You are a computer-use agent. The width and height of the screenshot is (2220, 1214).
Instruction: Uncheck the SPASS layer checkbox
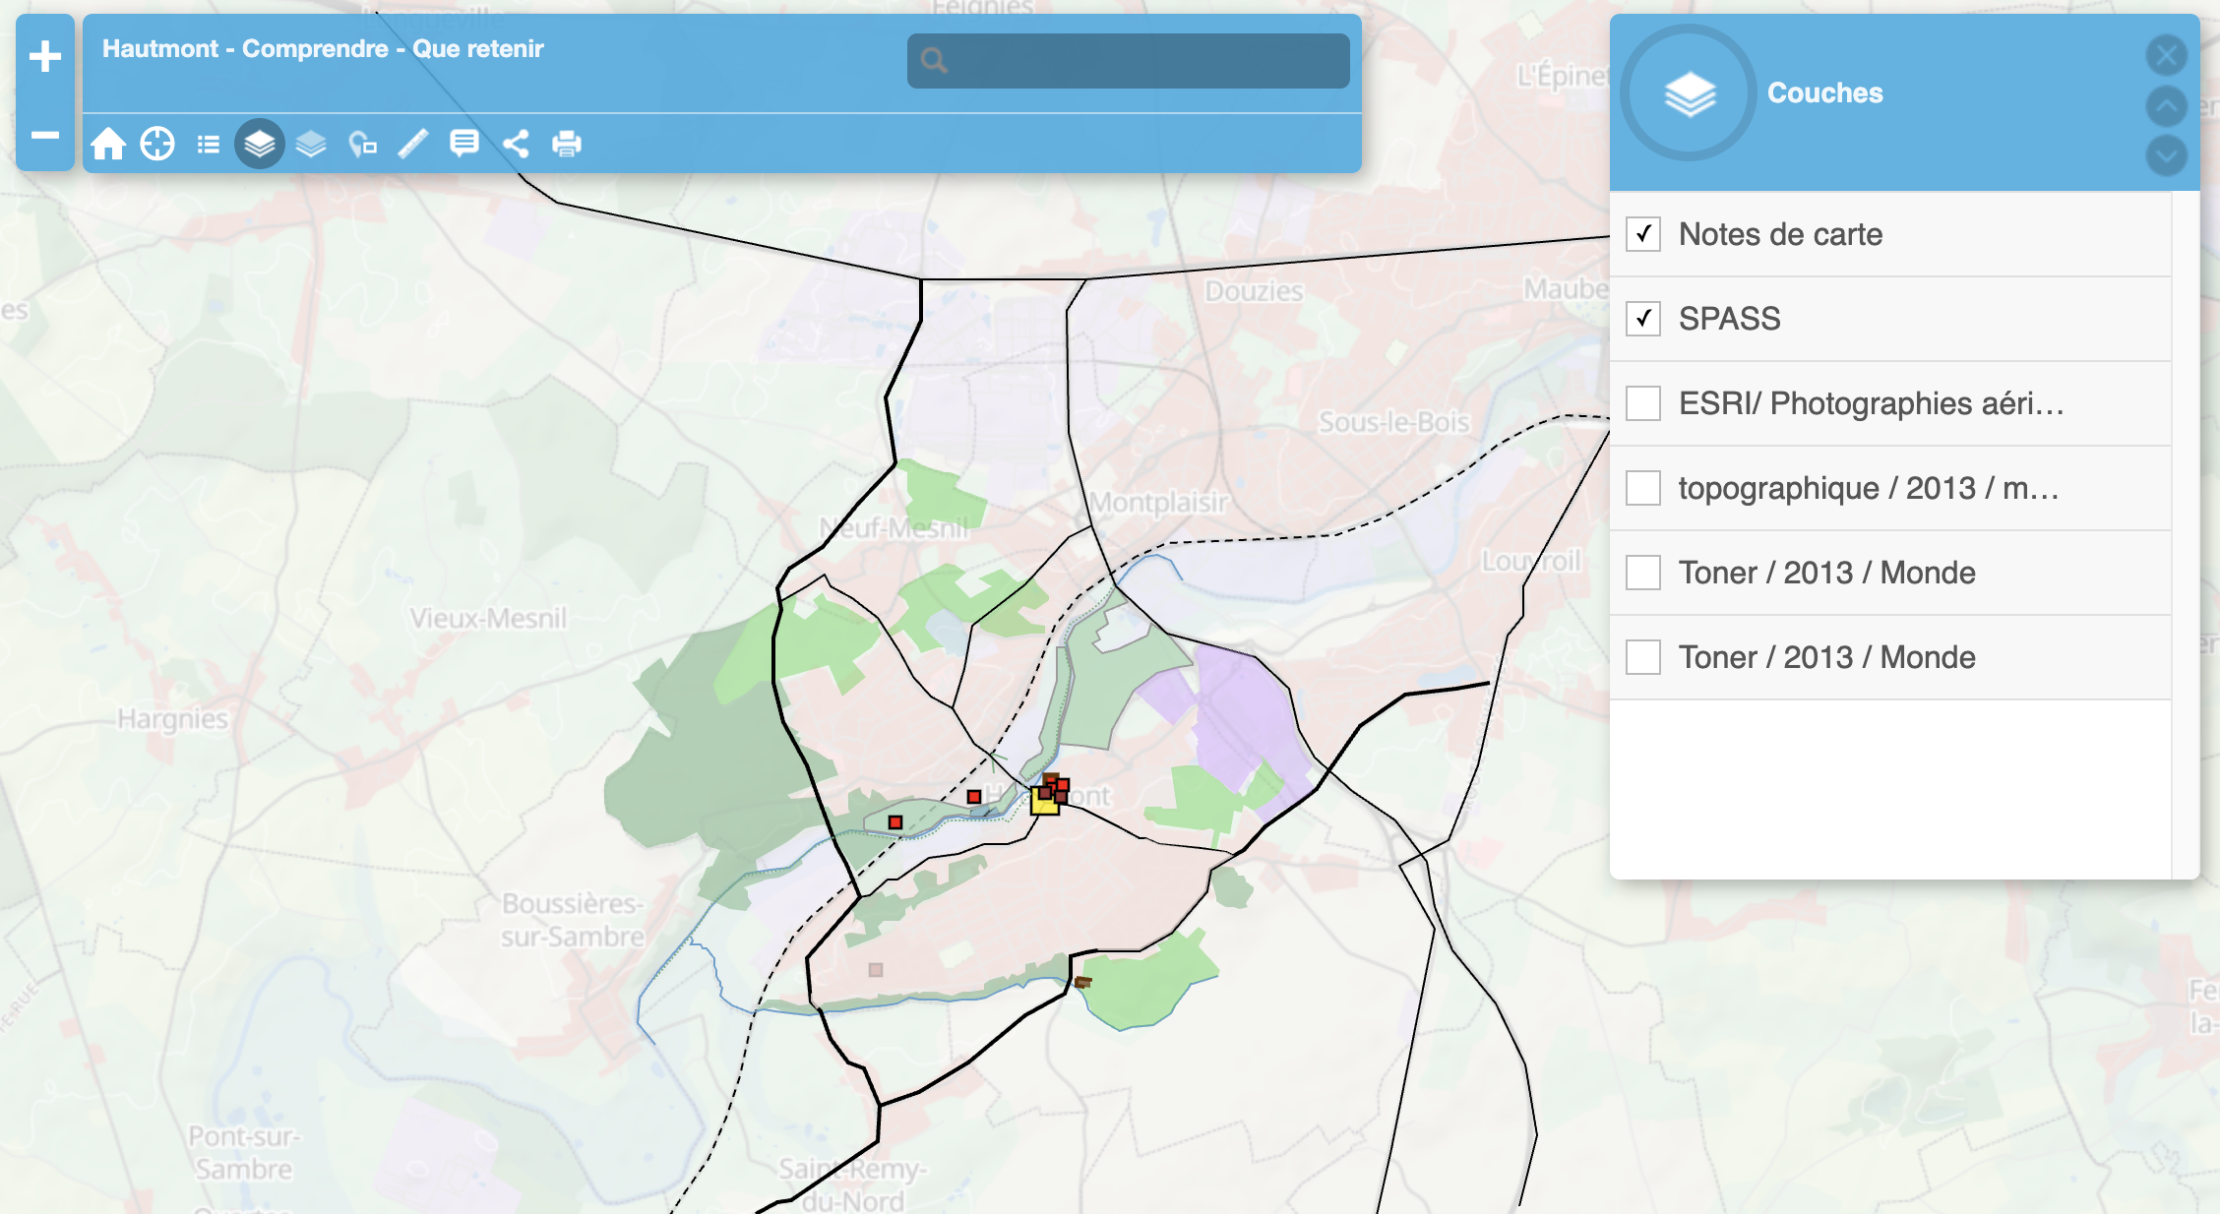click(1643, 319)
